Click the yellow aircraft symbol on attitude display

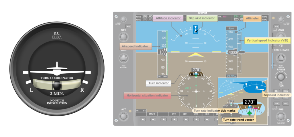pos(196,55)
